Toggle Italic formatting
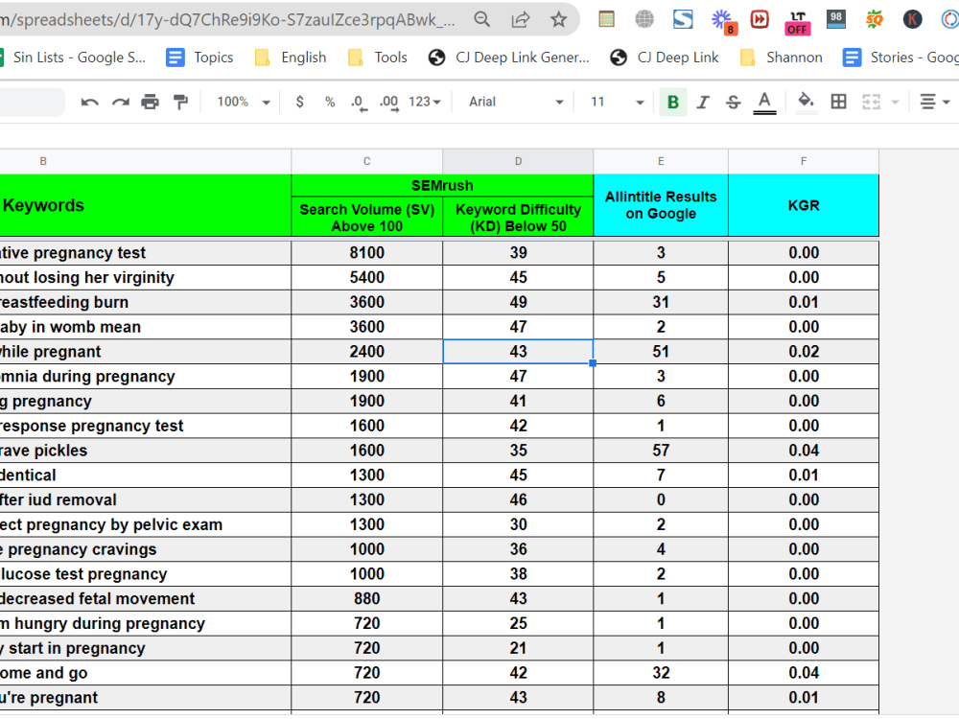The height and width of the screenshot is (719, 959). [703, 103]
